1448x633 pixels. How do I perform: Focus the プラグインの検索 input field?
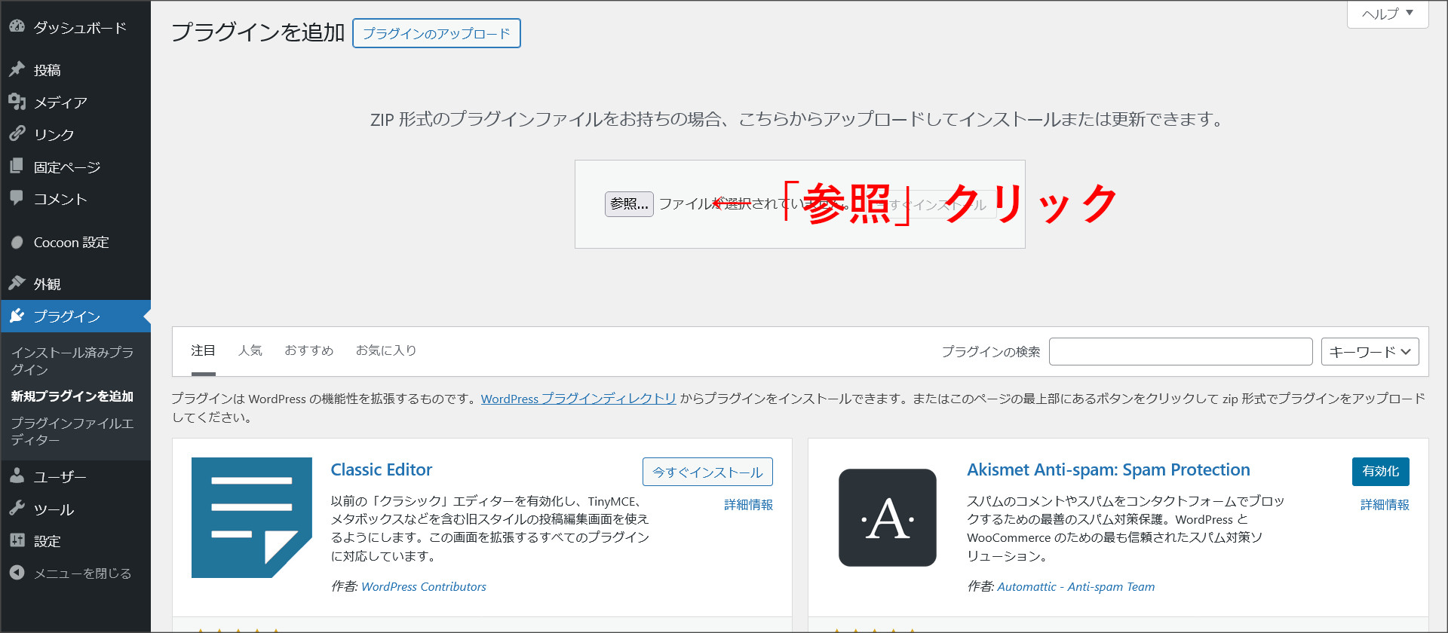[1181, 352]
